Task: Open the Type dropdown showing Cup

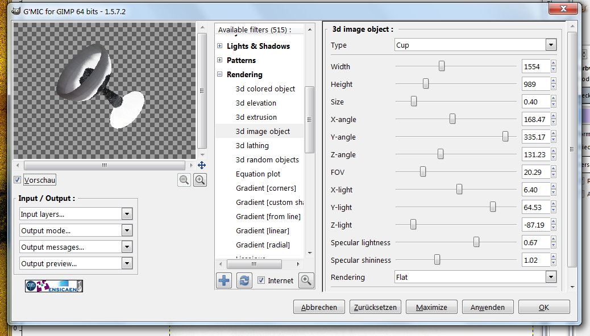Action: point(475,45)
